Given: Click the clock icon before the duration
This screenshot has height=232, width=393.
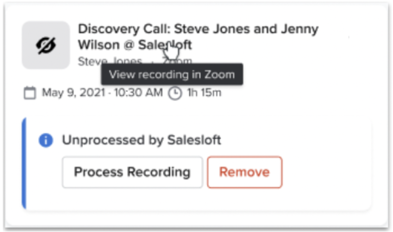Looking at the screenshot, I should click(175, 93).
